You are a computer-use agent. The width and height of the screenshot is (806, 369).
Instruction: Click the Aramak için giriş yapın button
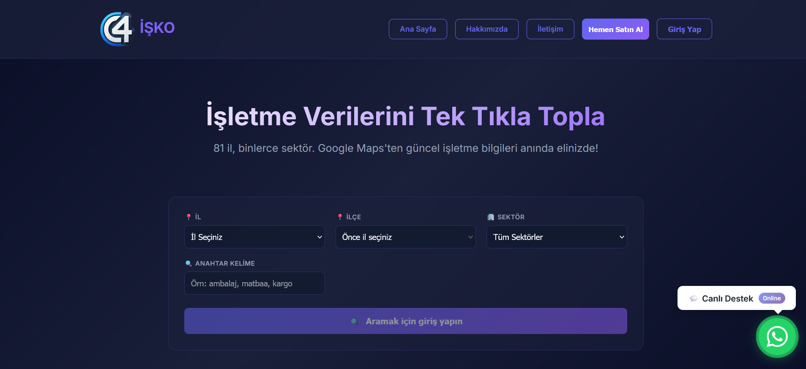(x=405, y=321)
